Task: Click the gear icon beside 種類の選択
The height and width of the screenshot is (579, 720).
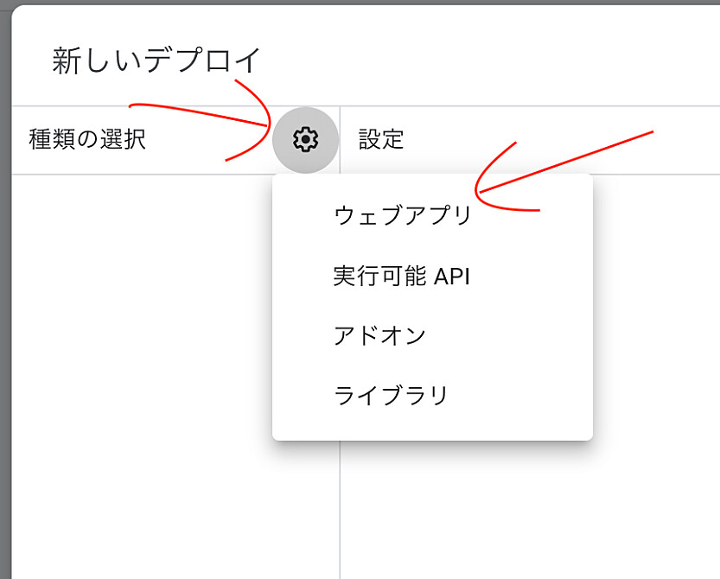Action: 305,140
